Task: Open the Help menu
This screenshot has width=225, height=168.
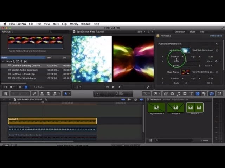Action: (x=96, y=24)
